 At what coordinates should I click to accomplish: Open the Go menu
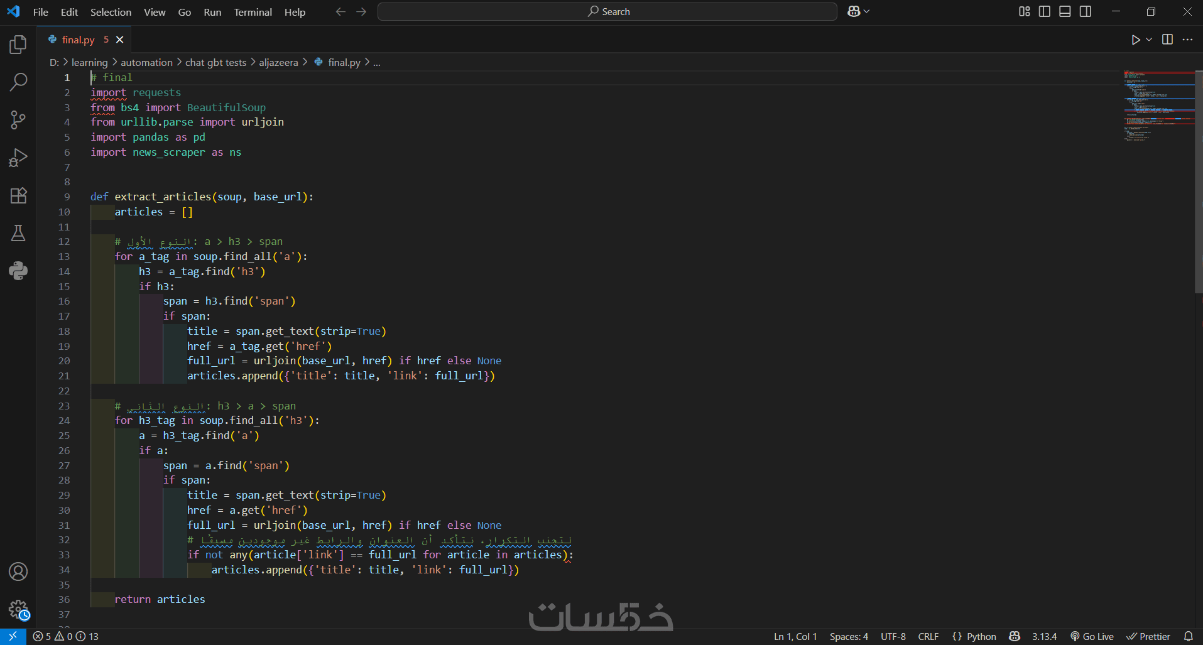click(x=185, y=12)
